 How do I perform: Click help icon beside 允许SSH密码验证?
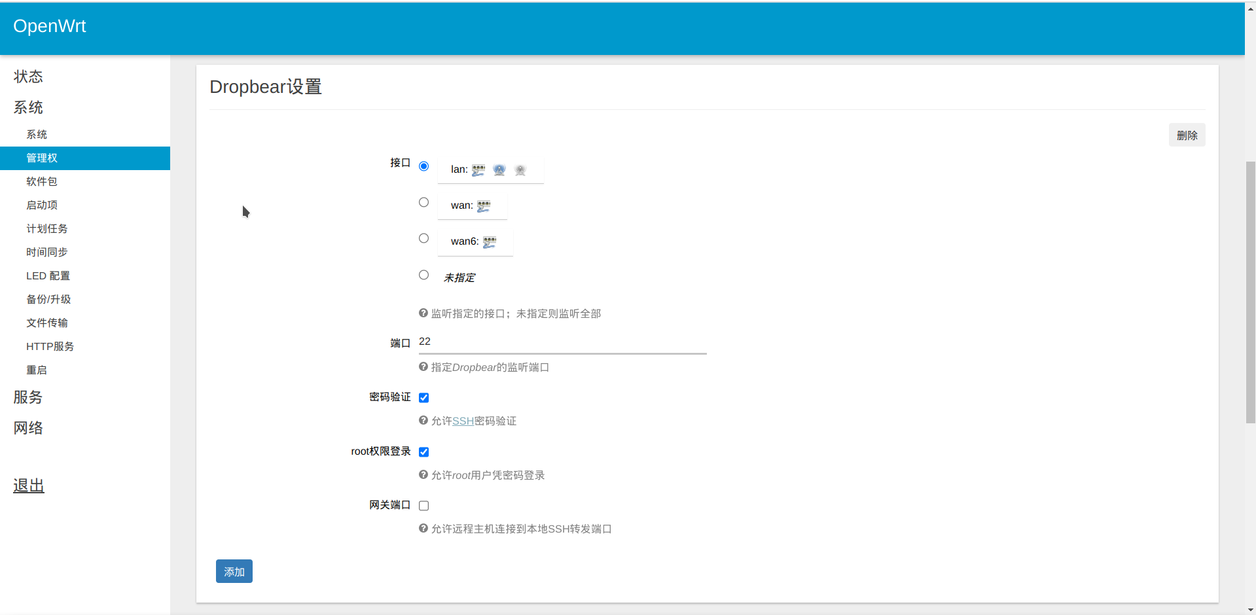click(423, 421)
